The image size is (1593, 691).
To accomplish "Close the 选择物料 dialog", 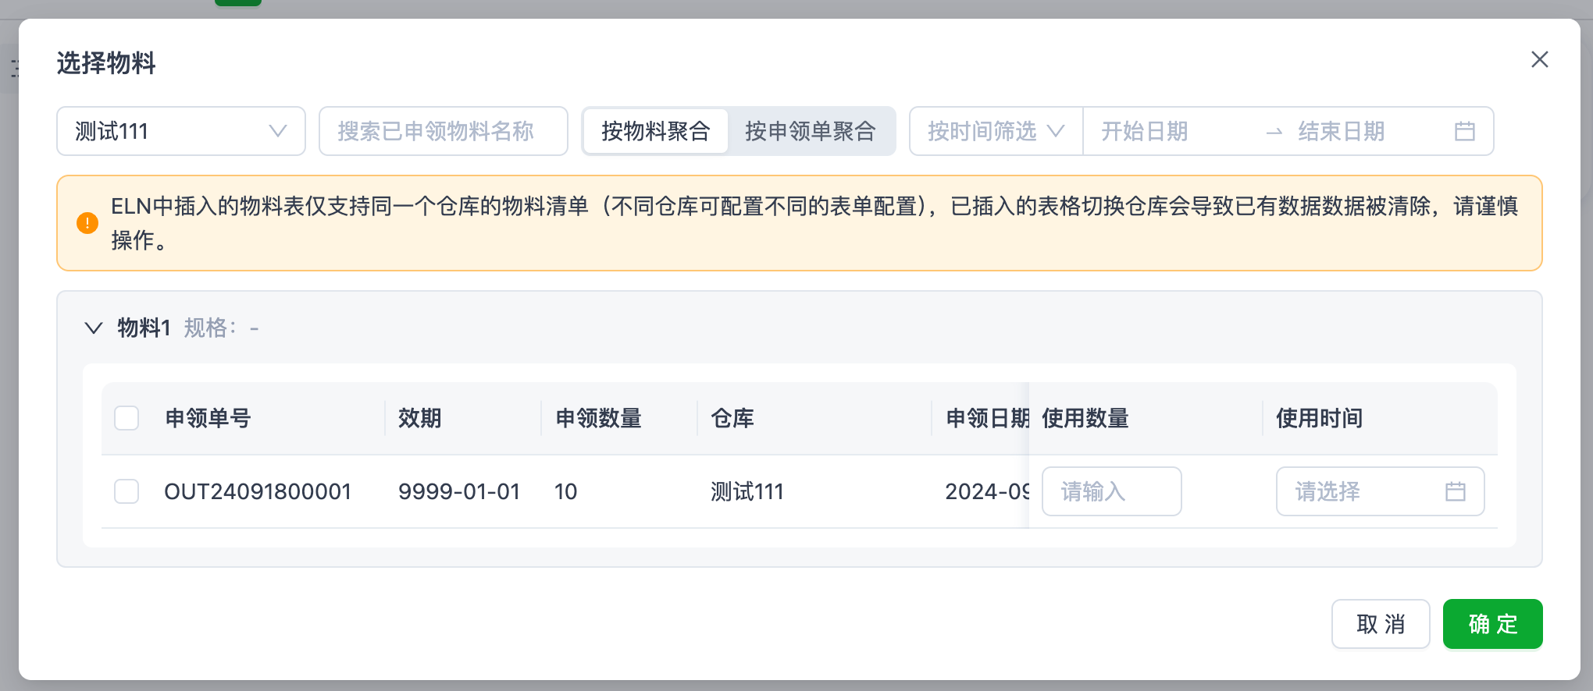I will (x=1539, y=60).
